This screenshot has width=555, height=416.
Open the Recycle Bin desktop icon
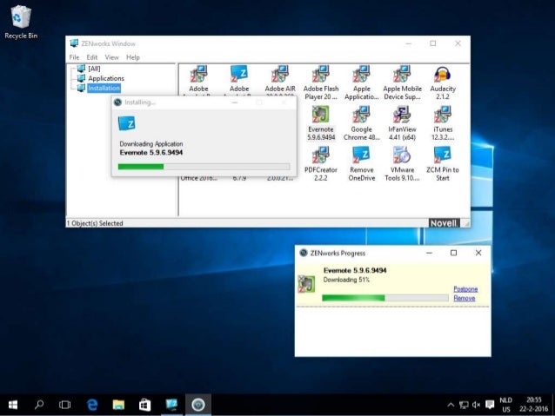tap(21, 22)
